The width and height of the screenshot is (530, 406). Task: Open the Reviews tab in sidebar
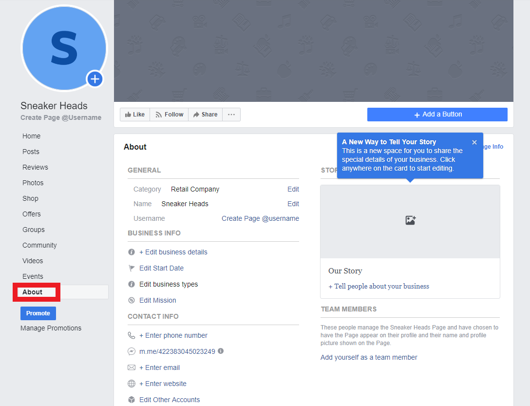35,167
